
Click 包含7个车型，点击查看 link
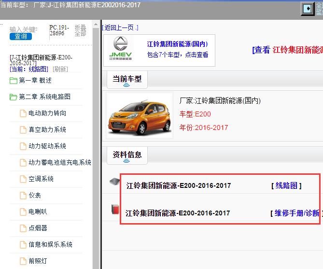pyautogui.click(x=178, y=55)
